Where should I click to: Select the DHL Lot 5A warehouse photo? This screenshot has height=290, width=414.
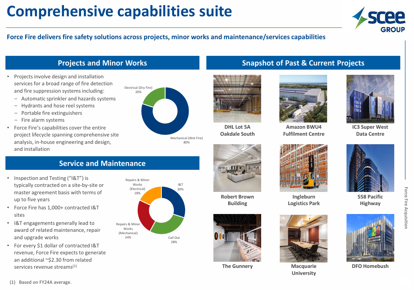(237, 99)
